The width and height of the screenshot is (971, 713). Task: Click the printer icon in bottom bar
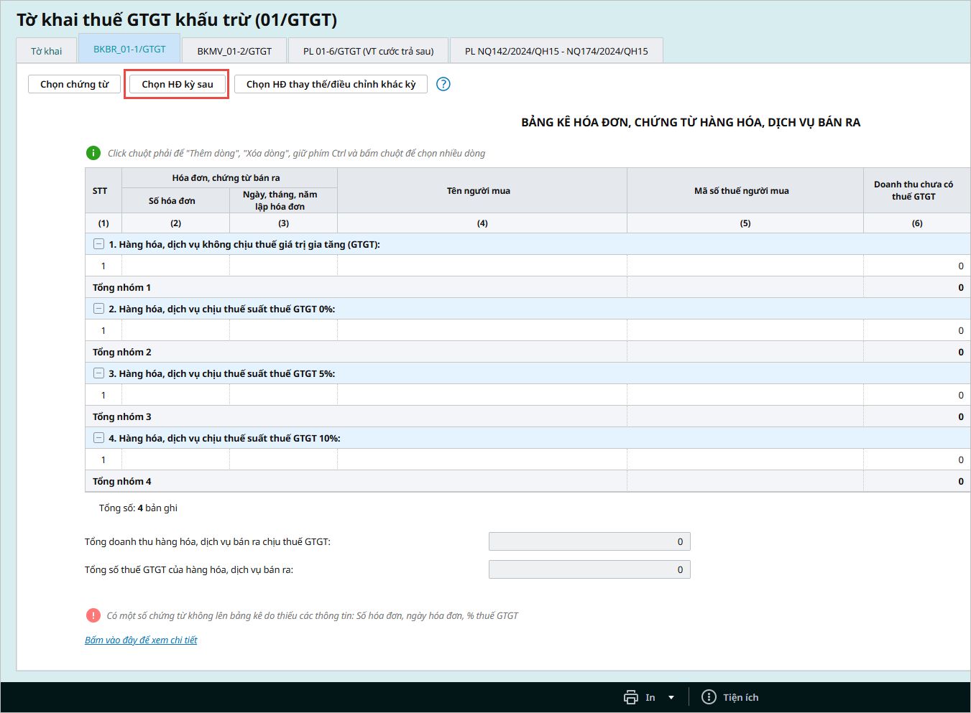[631, 697]
